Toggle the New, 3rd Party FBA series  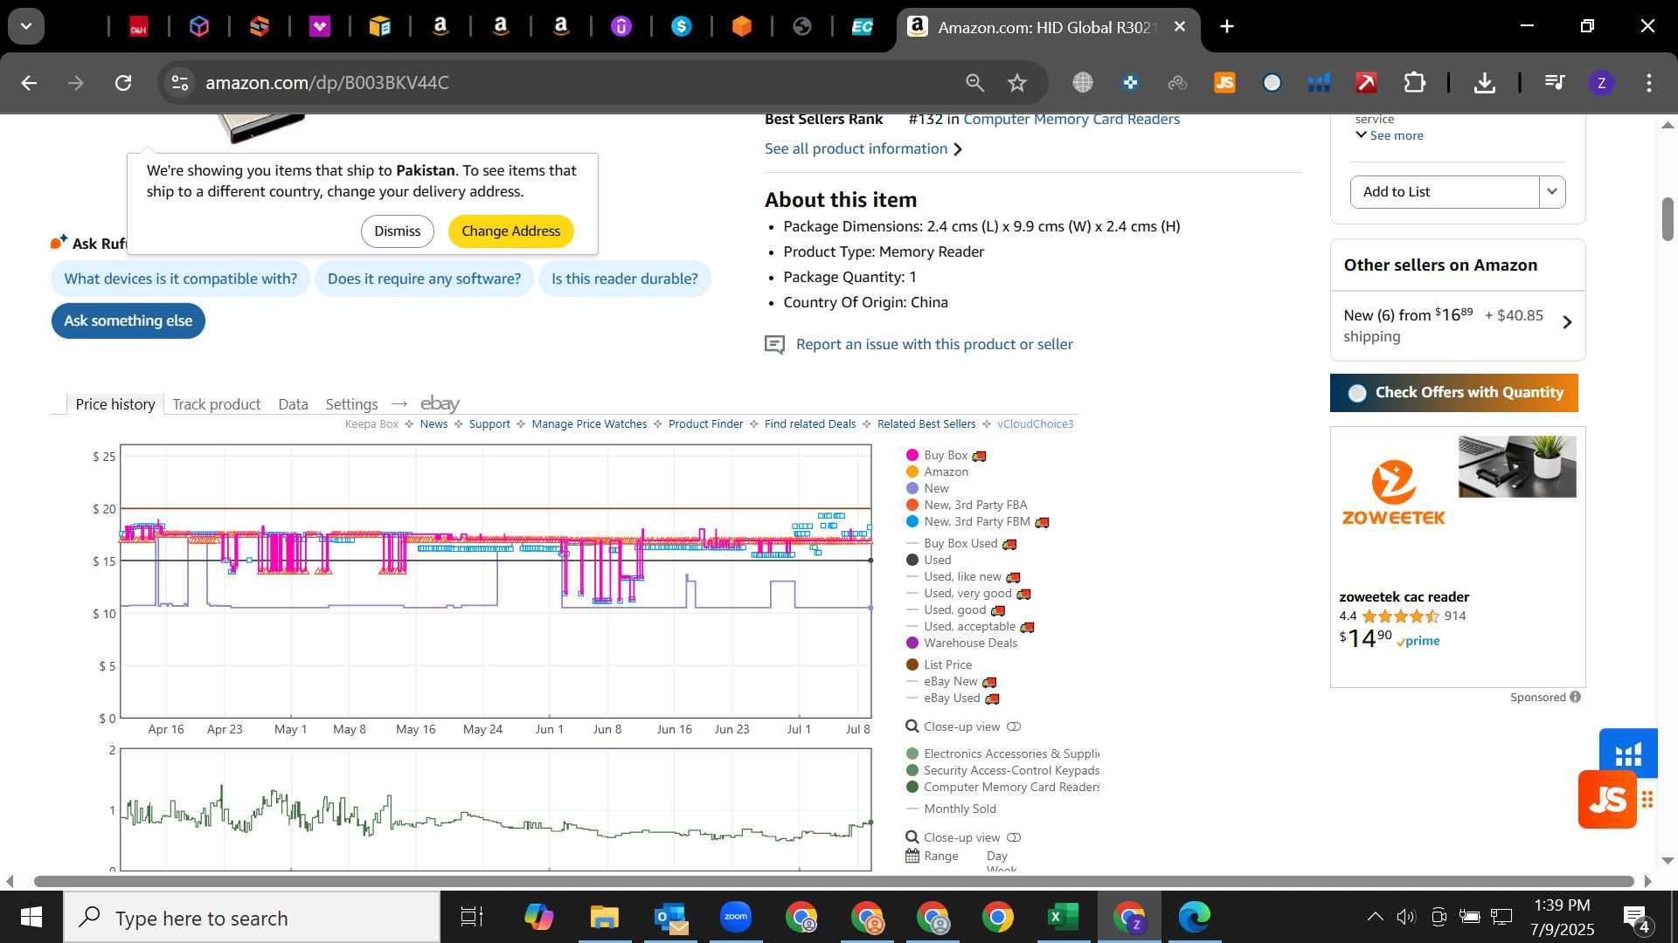point(967,505)
